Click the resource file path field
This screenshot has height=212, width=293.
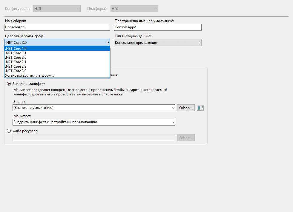94,138
